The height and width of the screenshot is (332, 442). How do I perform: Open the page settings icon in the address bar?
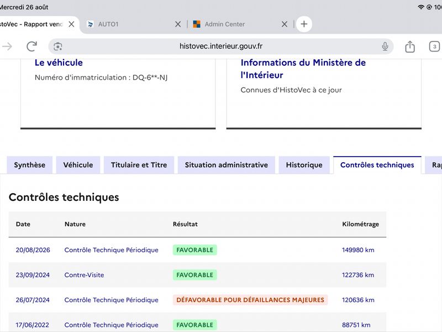point(58,46)
